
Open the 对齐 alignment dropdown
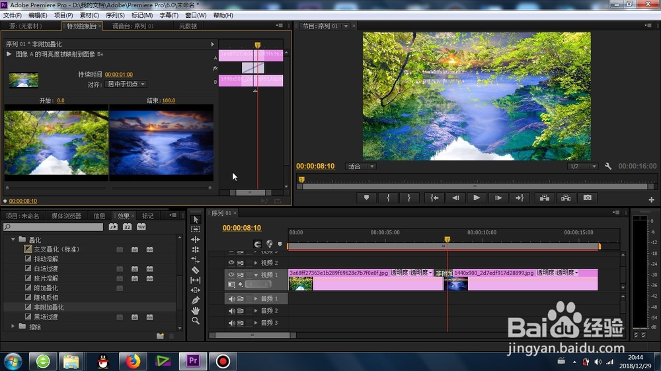click(x=126, y=84)
